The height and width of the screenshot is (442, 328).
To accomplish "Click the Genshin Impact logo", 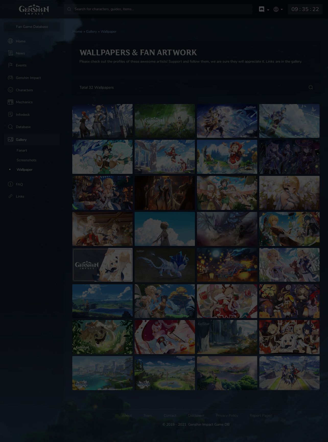I will 34,9.
